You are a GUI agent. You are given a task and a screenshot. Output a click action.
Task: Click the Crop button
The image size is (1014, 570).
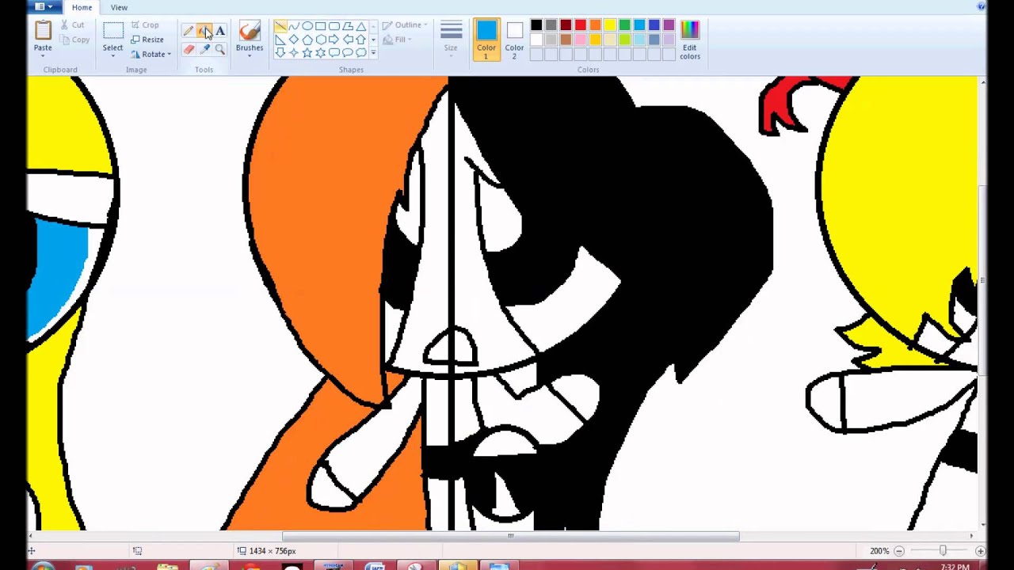pos(145,25)
